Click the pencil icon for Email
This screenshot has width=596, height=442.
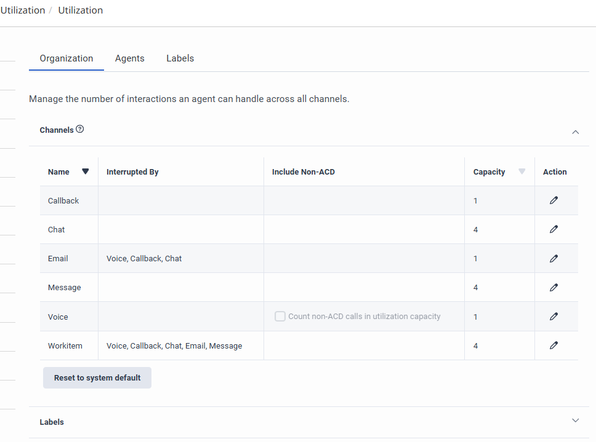(554, 259)
